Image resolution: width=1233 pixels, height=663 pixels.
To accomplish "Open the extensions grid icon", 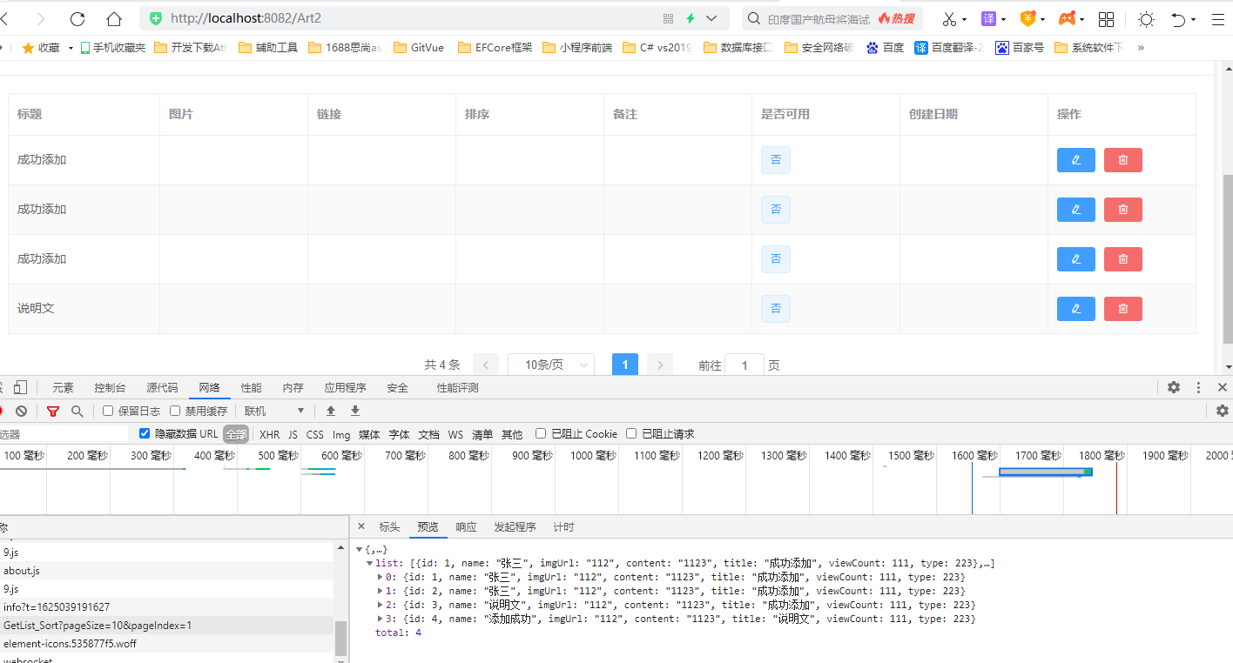I will coord(1106,18).
